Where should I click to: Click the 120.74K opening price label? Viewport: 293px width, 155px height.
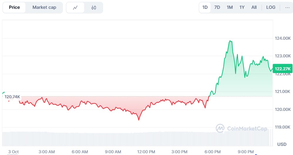coord(12,97)
